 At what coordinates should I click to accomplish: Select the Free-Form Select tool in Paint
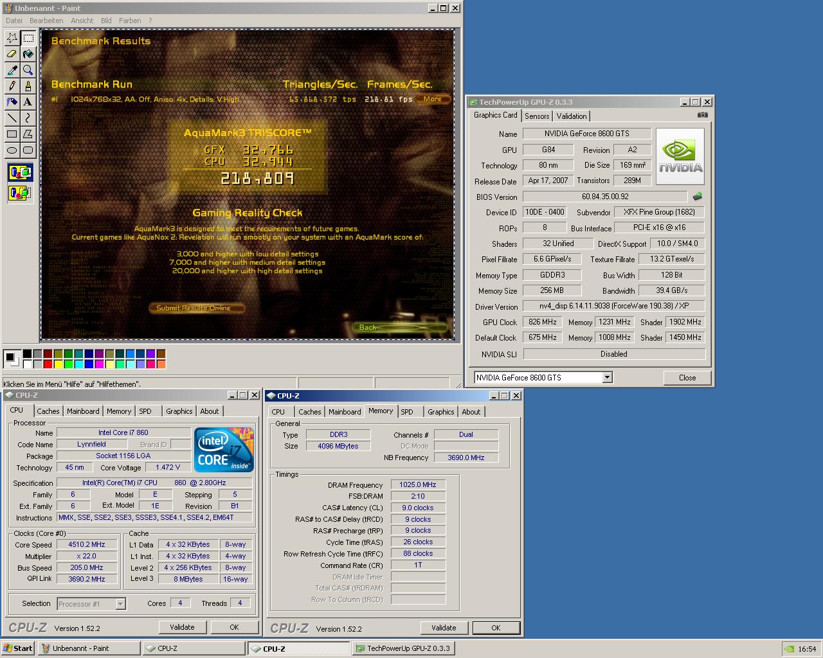point(12,38)
